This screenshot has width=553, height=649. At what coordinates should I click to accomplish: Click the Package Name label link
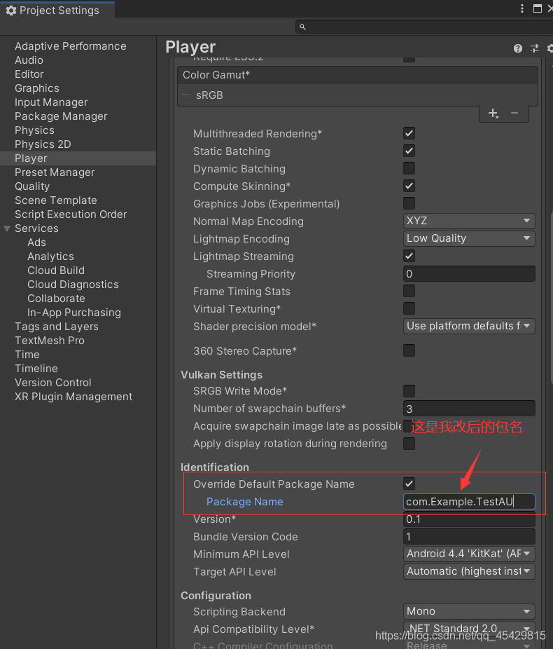pyautogui.click(x=245, y=502)
